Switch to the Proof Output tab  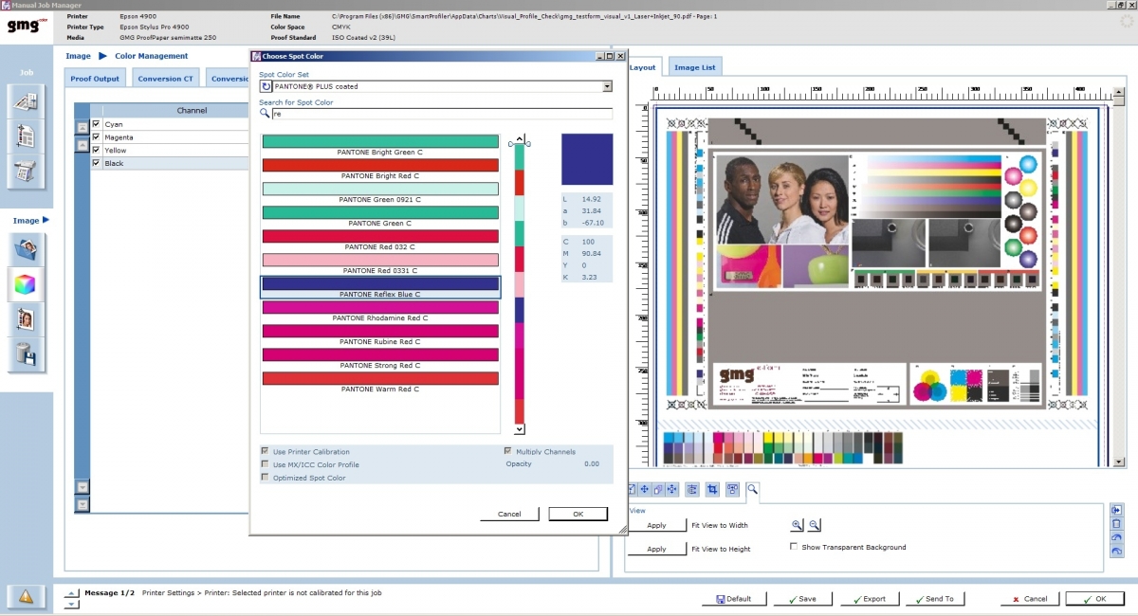95,79
